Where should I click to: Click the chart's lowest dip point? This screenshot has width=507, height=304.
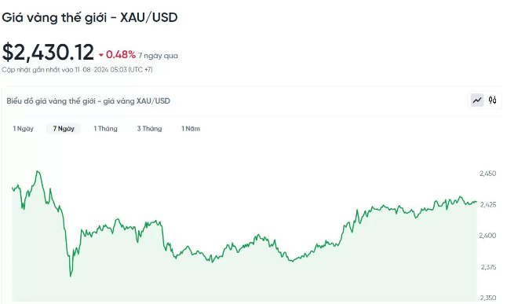(71, 277)
